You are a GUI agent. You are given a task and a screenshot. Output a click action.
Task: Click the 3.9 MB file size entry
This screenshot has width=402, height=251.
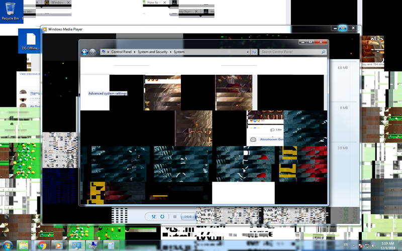click(343, 148)
